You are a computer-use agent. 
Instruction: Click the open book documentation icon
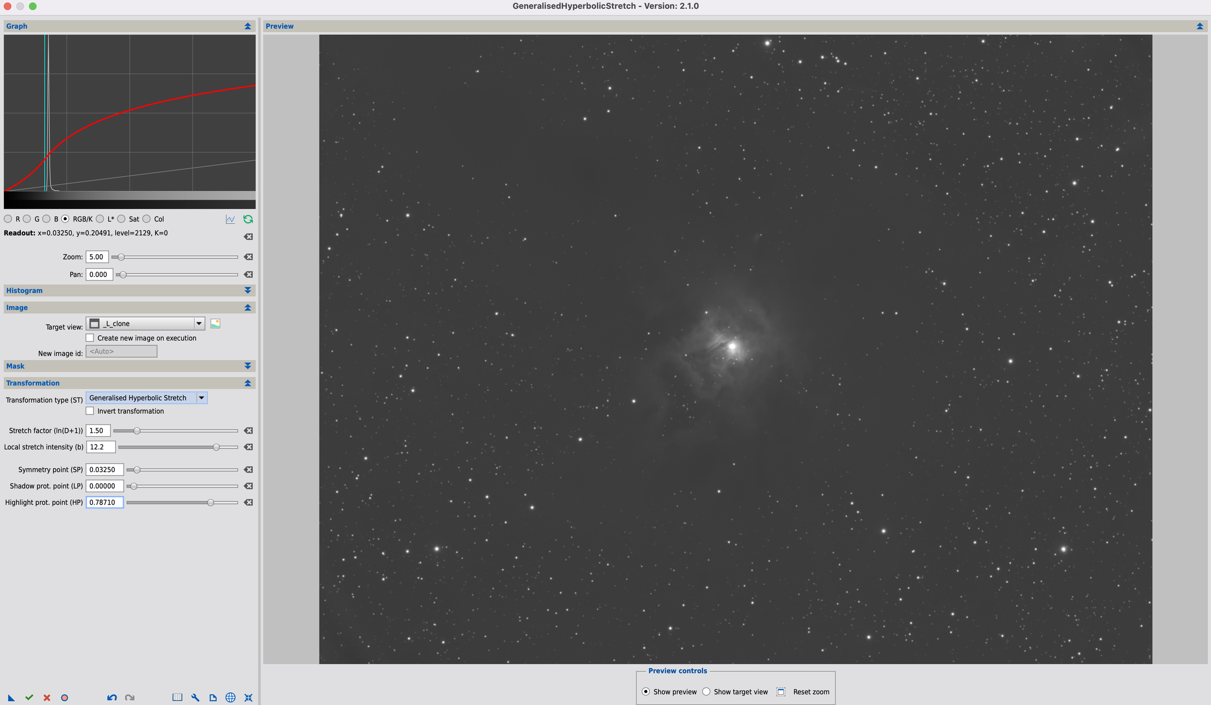coord(177,697)
